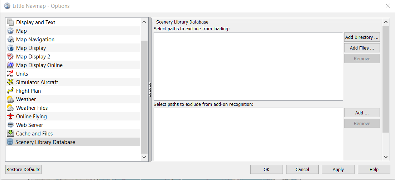This screenshot has height=180, width=395.
Task: Select the Units category
Action: tap(73, 74)
